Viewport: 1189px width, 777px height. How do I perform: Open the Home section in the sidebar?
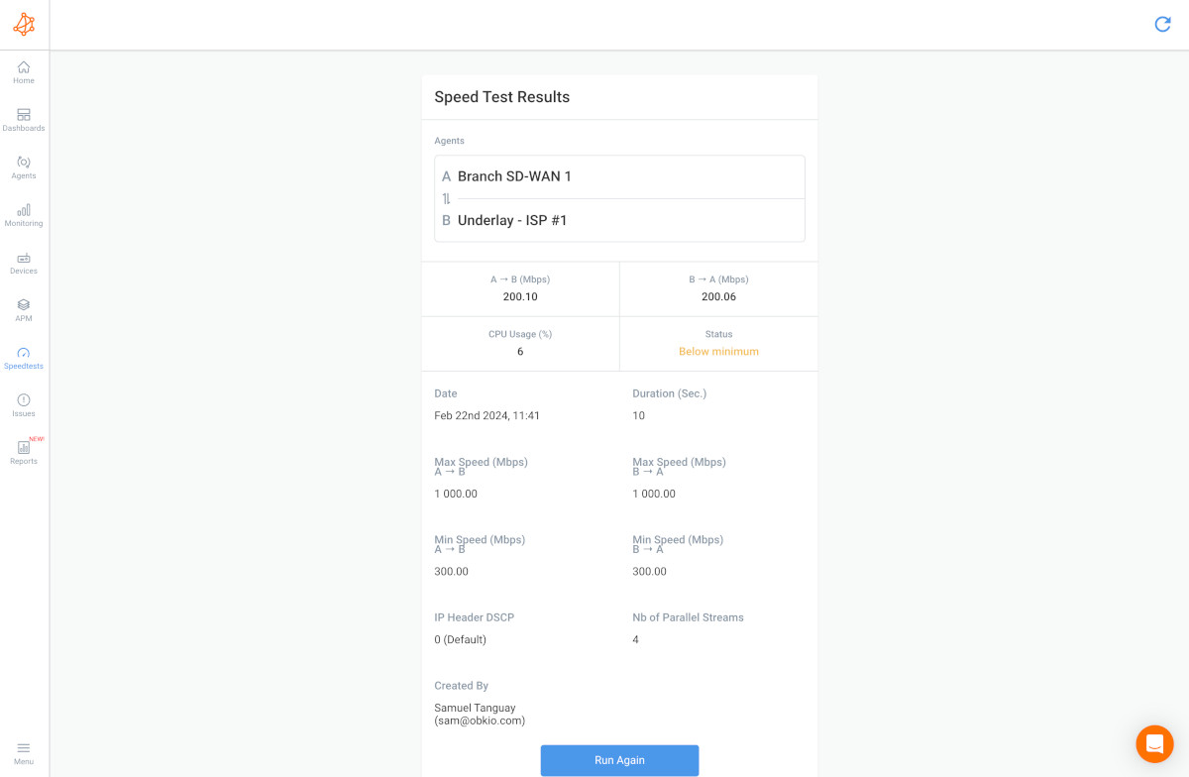coord(23,72)
